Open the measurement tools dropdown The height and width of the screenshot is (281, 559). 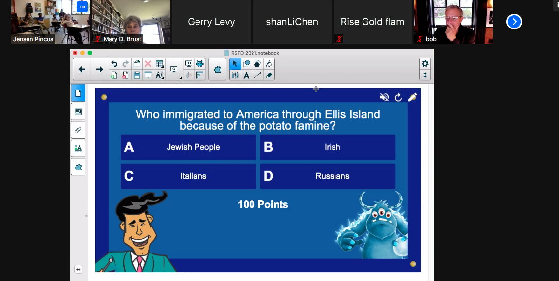coord(159,75)
